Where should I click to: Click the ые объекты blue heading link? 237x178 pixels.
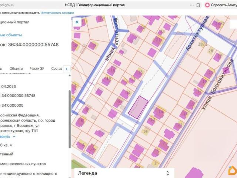pyautogui.click(x=11, y=35)
